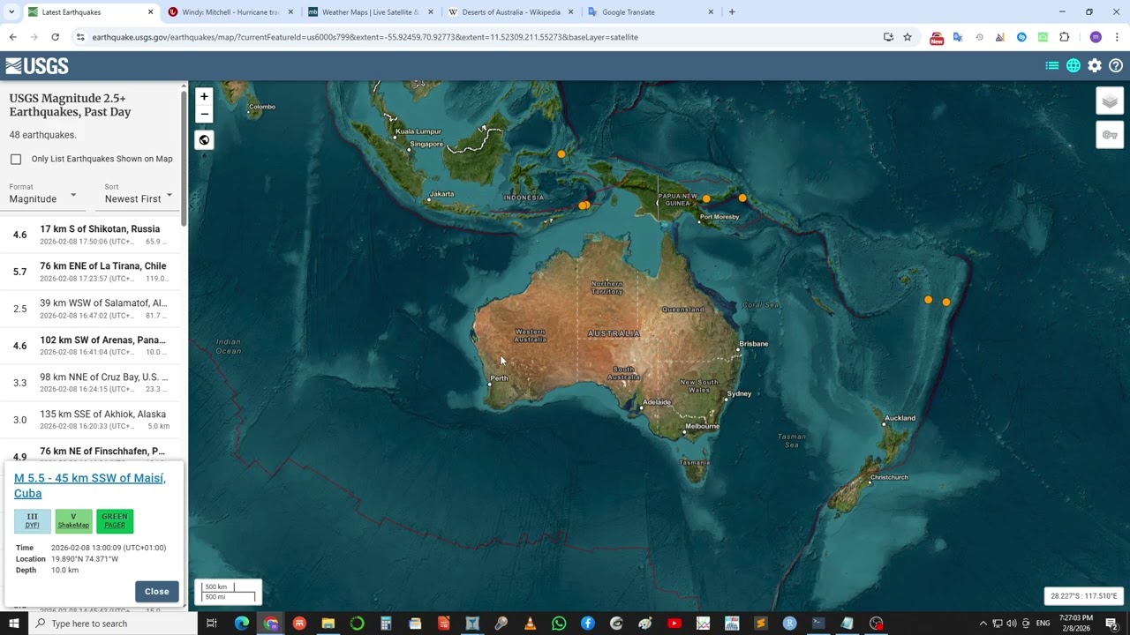1130x635 pixels.
Task: Toggle the earthquake list panel icon
Action: point(1052,66)
